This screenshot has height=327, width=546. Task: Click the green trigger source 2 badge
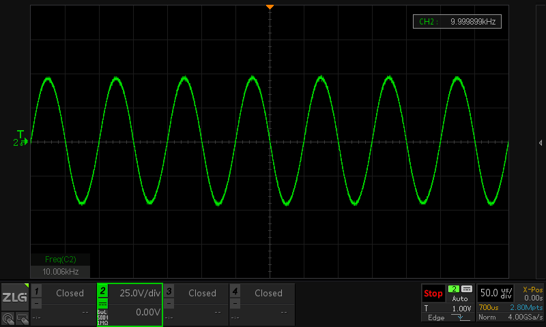click(453, 289)
